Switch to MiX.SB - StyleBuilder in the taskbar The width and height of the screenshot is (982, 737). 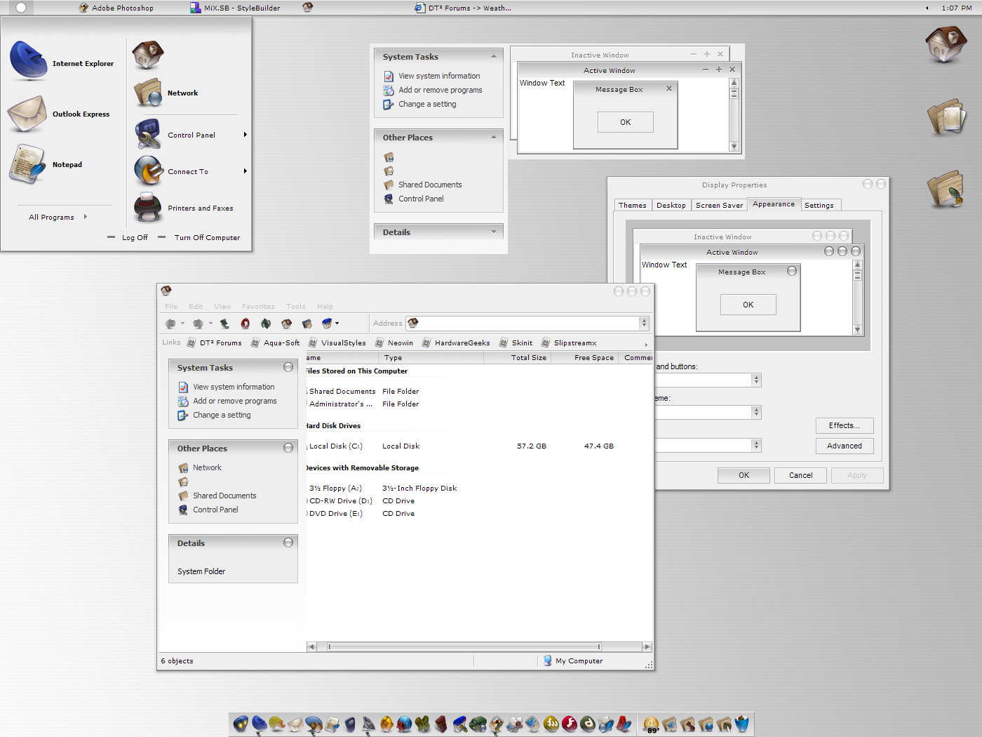[x=235, y=8]
